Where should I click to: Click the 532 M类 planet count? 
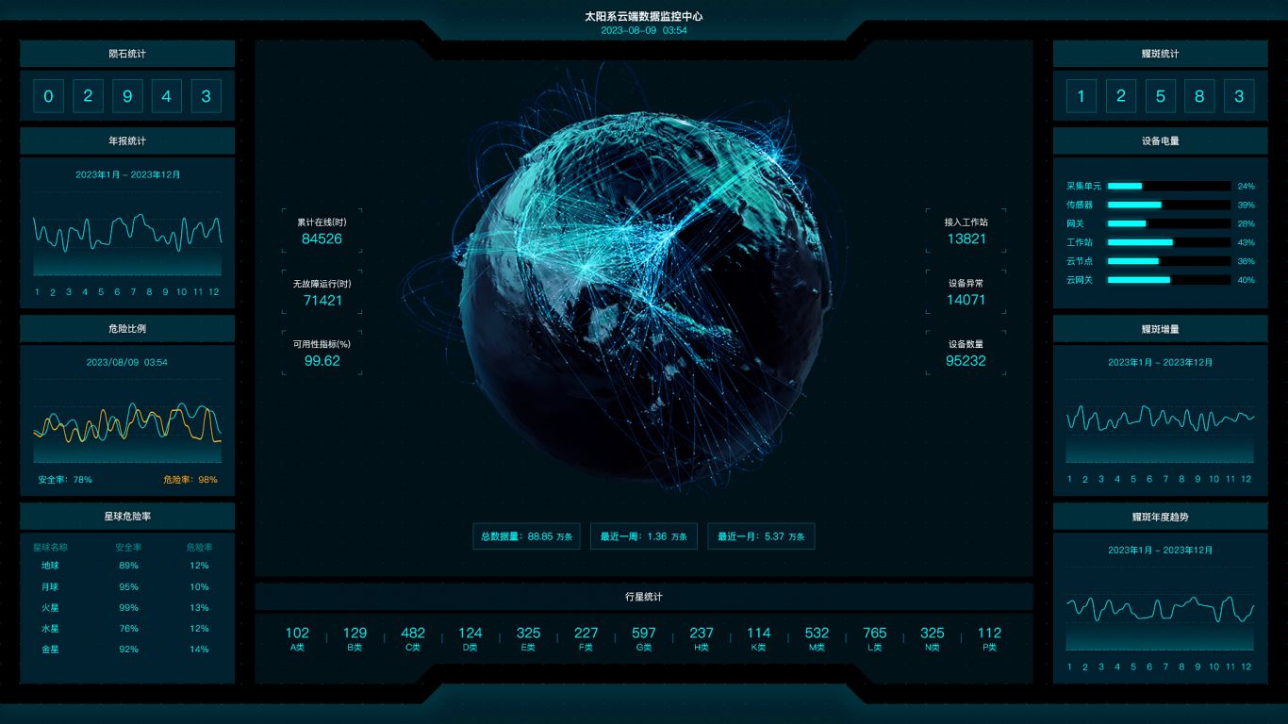click(817, 638)
